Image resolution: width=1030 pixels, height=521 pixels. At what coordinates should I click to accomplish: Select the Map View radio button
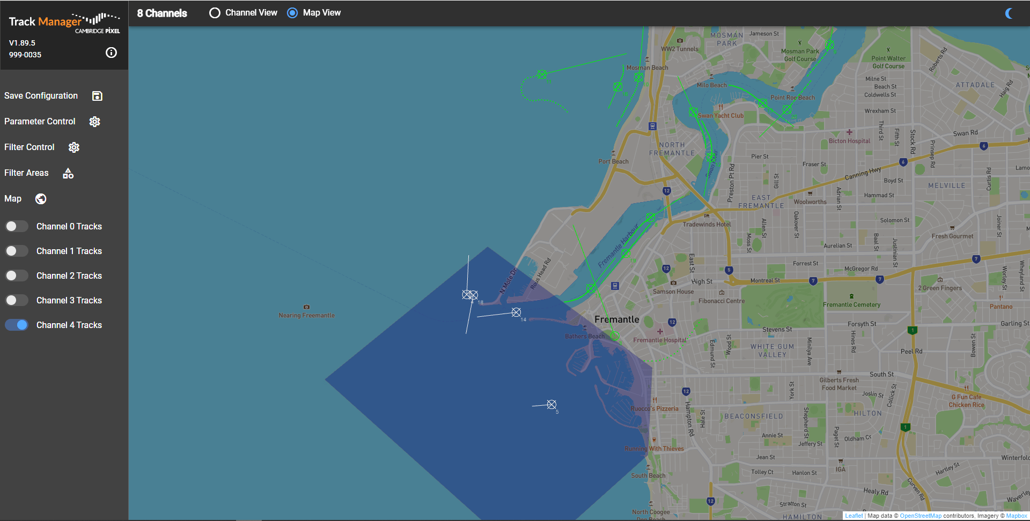click(292, 12)
